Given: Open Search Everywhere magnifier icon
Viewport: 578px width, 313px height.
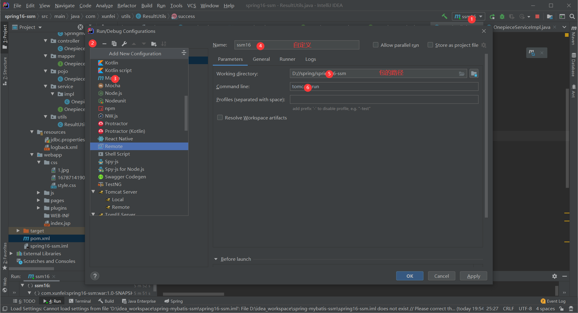Looking at the screenshot, I should coord(572,16).
